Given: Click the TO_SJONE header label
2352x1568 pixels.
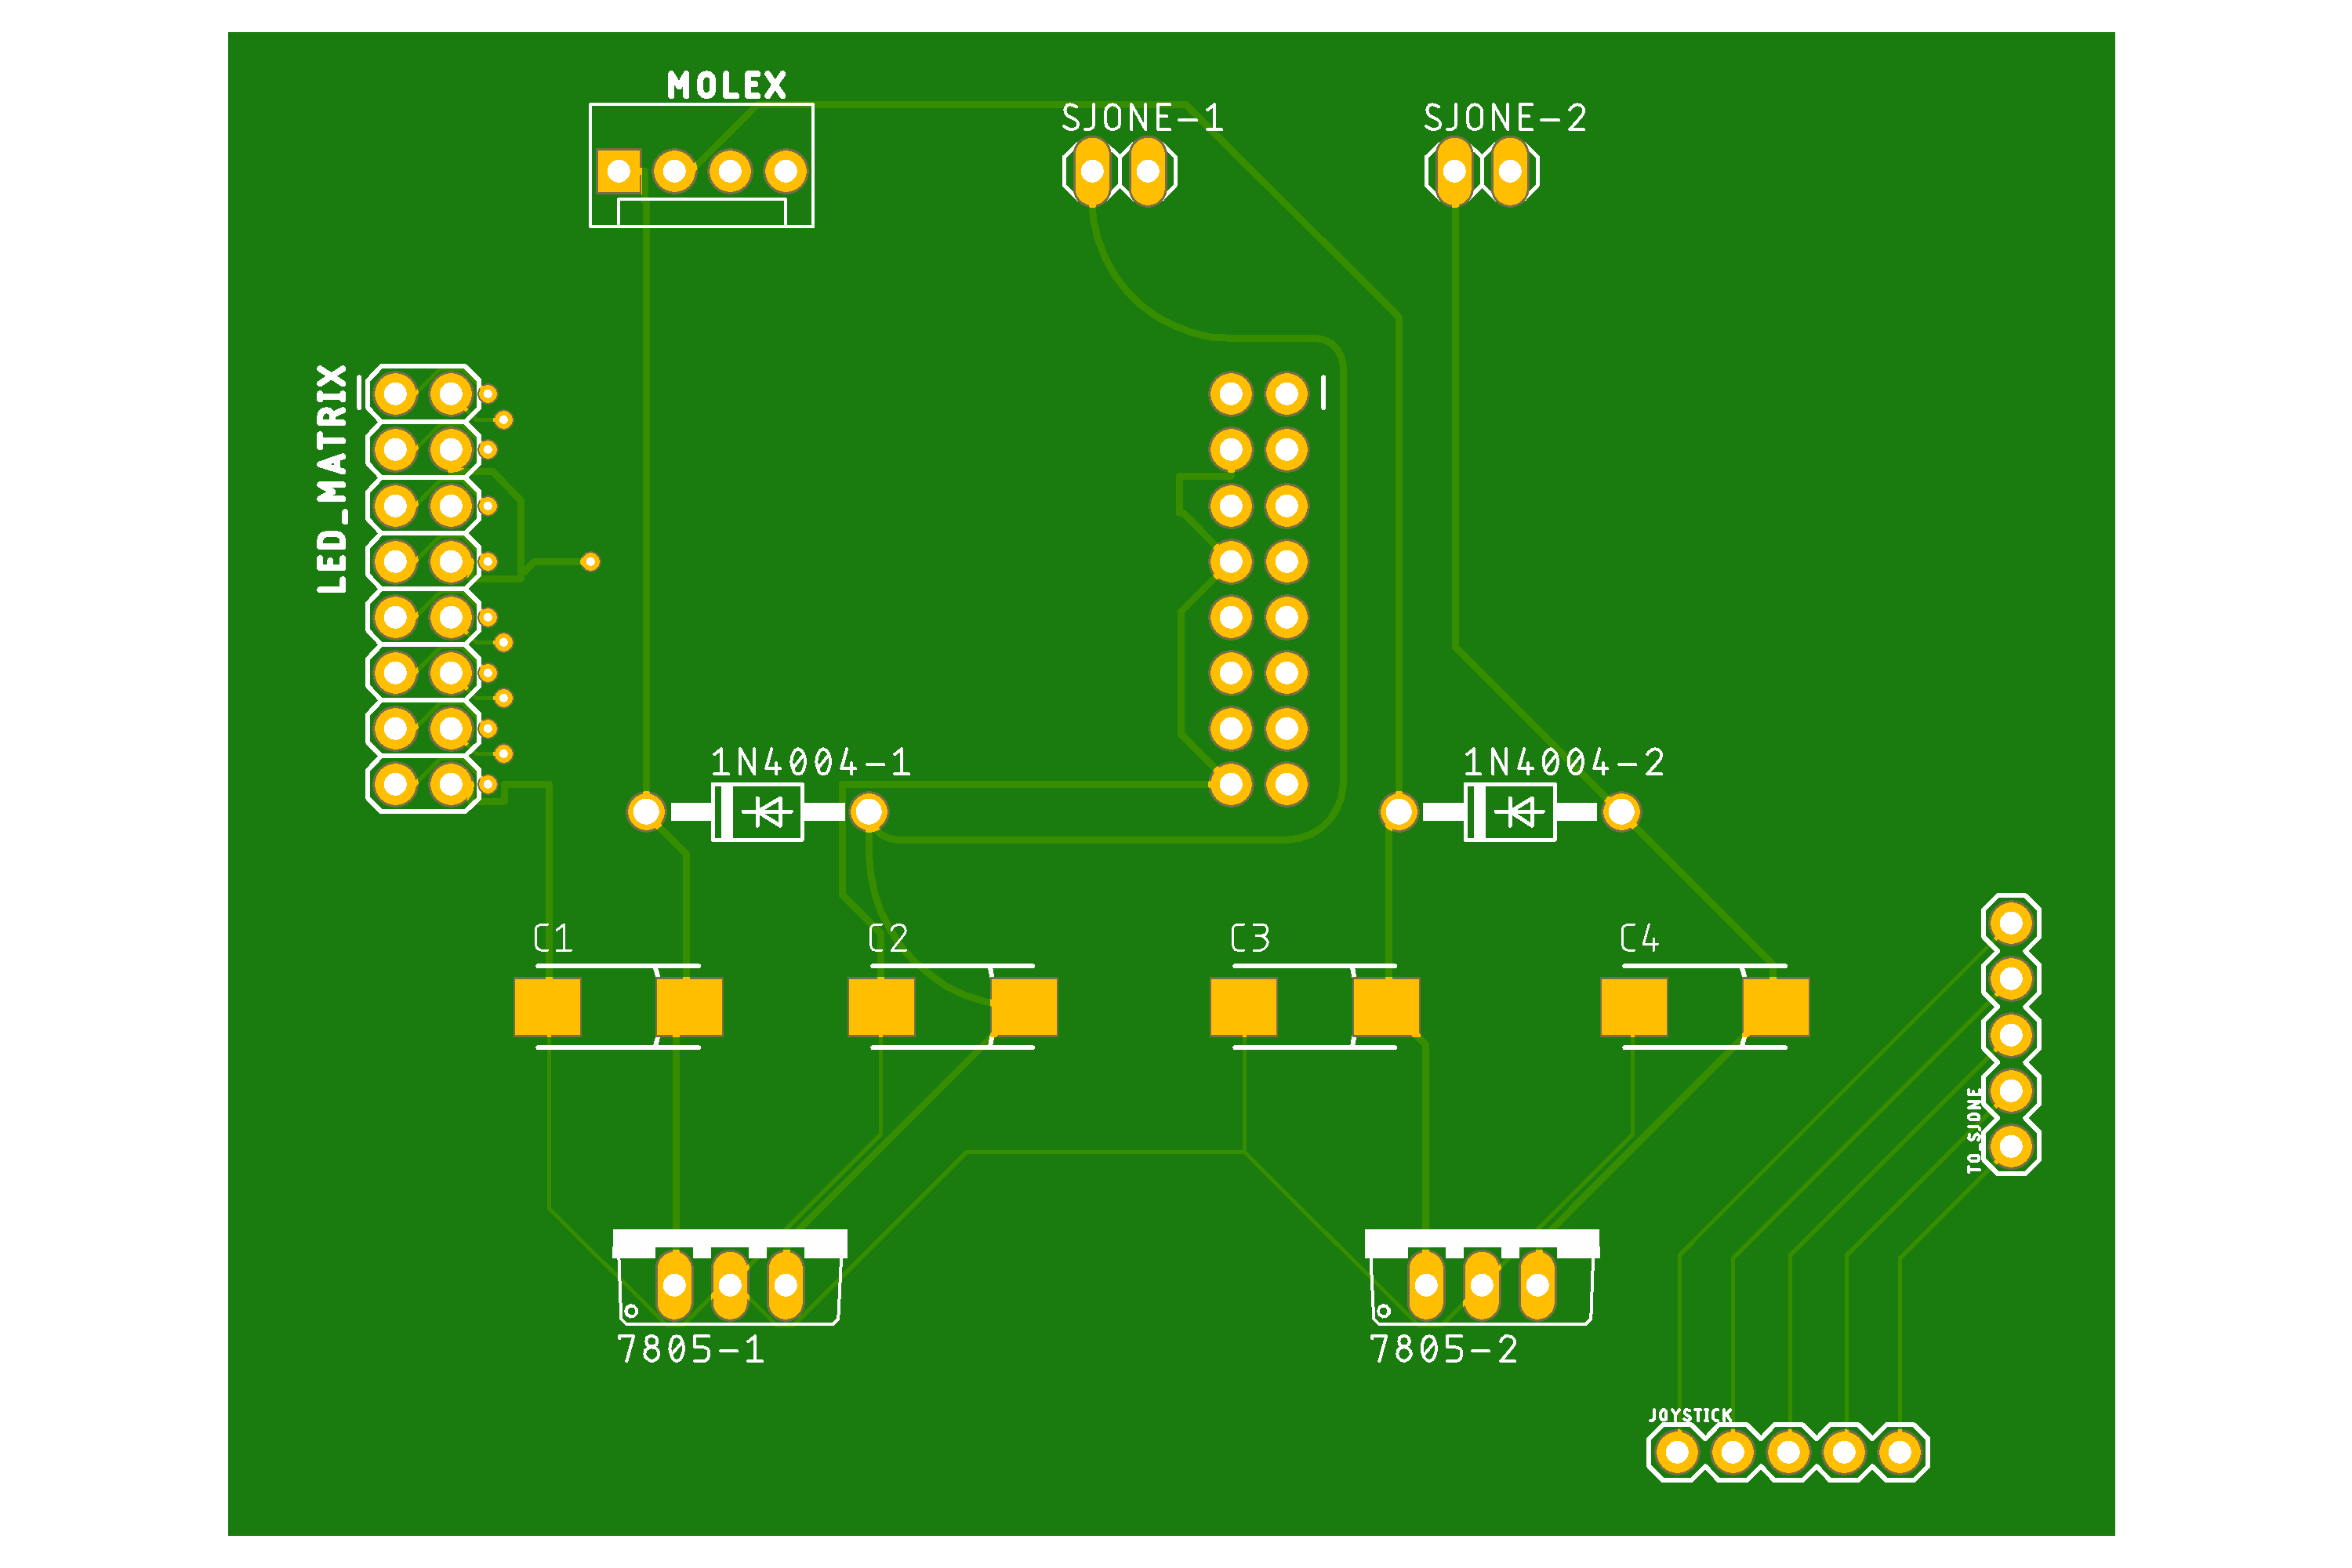Looking at the screenshot, I should pos(1973,1130).
